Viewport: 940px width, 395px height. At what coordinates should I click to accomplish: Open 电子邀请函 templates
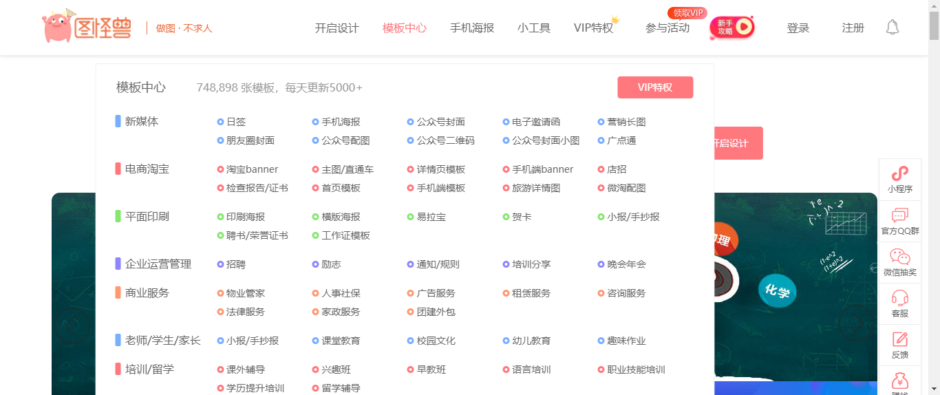coord(536,122)
